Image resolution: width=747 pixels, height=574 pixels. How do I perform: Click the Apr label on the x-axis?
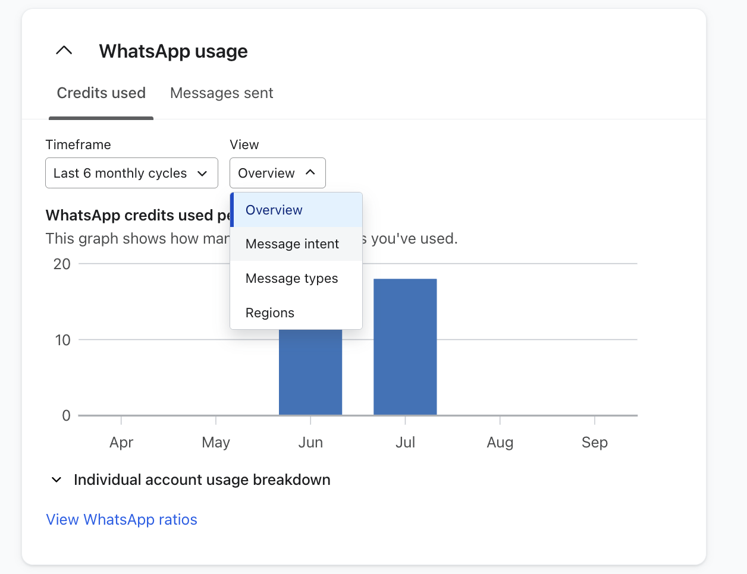tap(121, 443)
